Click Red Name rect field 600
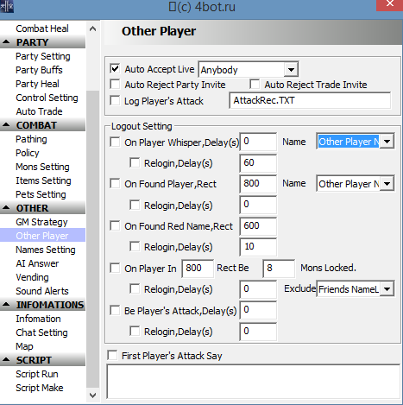This screenshot has width=403, height=405. pyautogui.click(x=258, y=226)
